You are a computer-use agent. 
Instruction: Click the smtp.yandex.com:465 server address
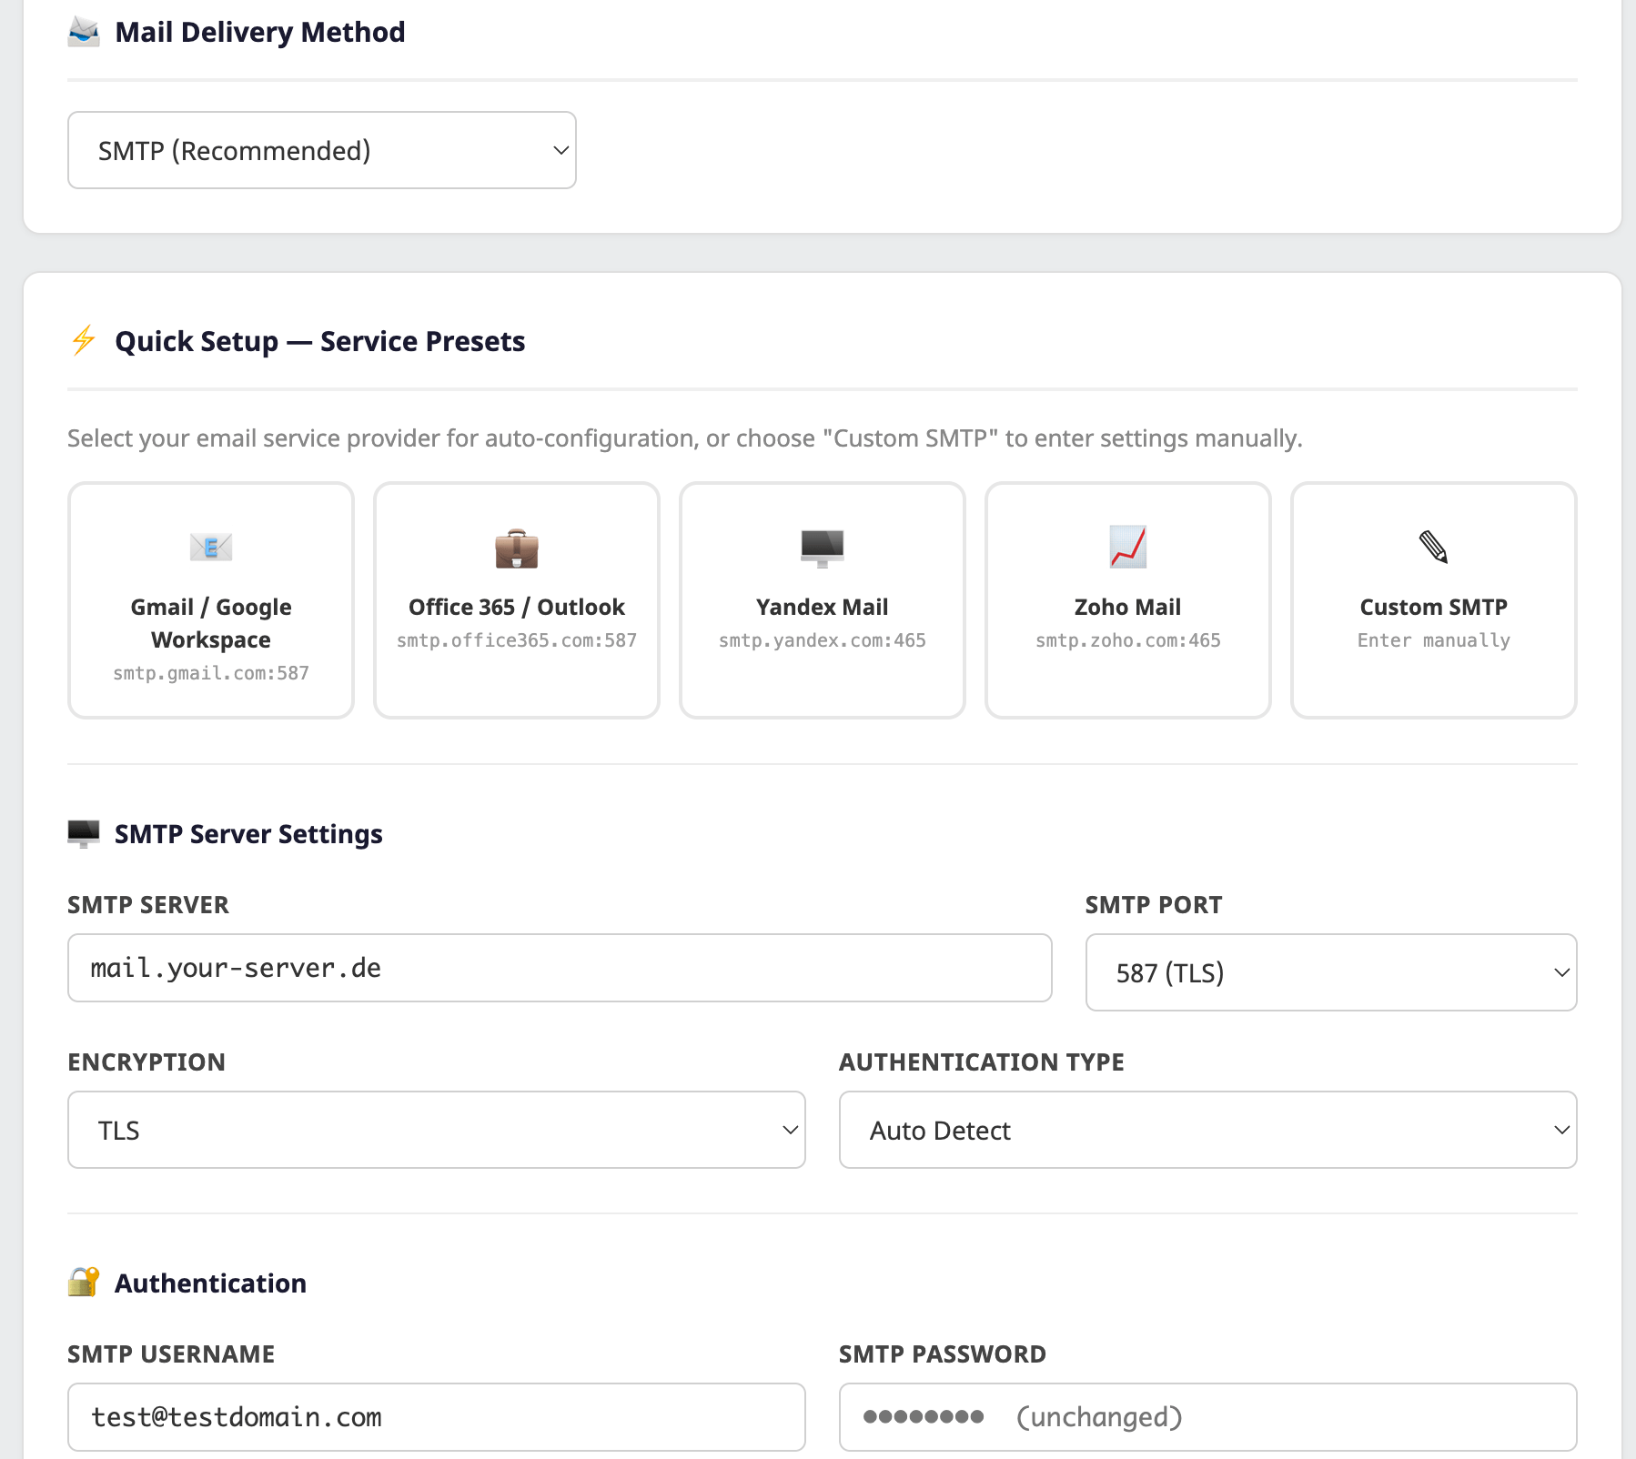coord(822,639)
